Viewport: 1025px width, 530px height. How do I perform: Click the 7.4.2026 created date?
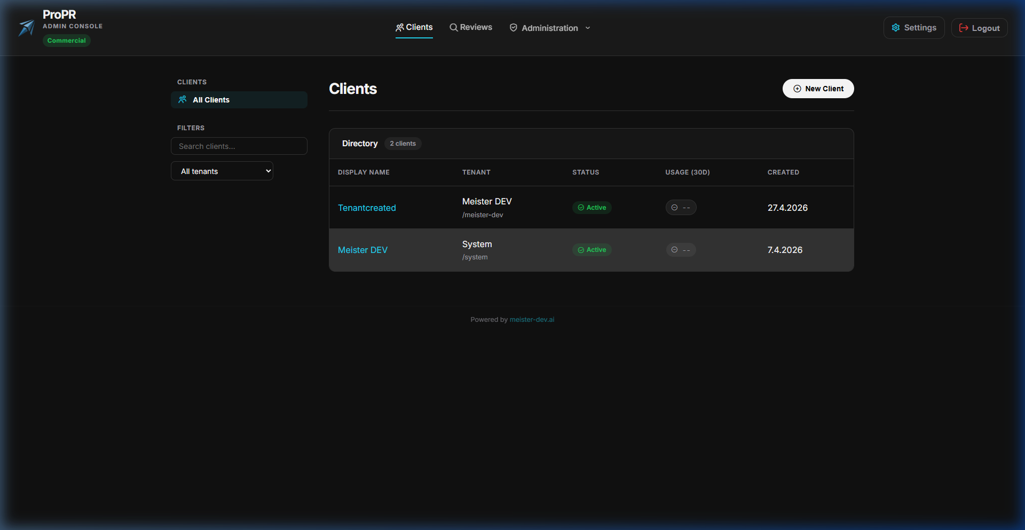(x=785, y=250)
